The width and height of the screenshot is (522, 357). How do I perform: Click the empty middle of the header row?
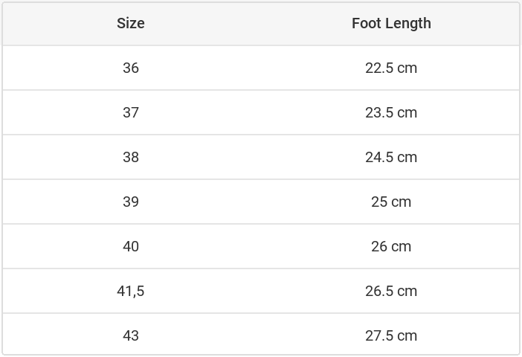point(261,23)
